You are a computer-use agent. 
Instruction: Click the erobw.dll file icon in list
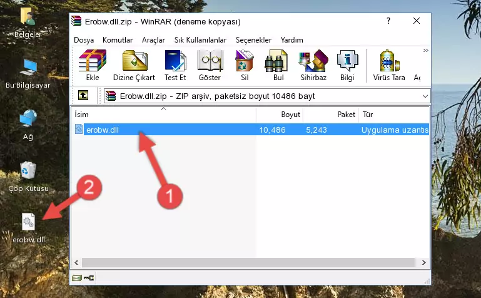[x=79, y=129]
